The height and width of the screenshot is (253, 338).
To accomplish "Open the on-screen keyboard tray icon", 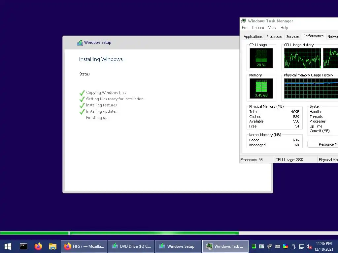I will click(x=277, y=246).
